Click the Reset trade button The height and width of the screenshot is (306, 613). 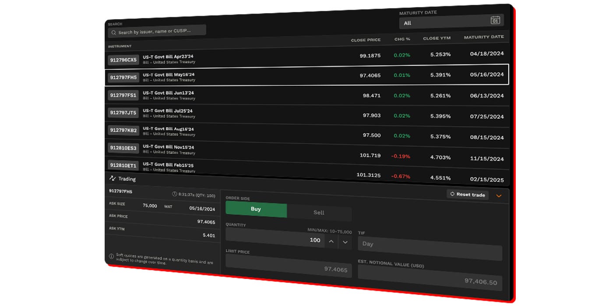click(x=468, y=195)
